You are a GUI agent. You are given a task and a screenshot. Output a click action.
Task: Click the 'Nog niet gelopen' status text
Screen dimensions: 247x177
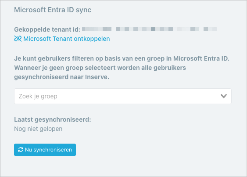[38, 129]
